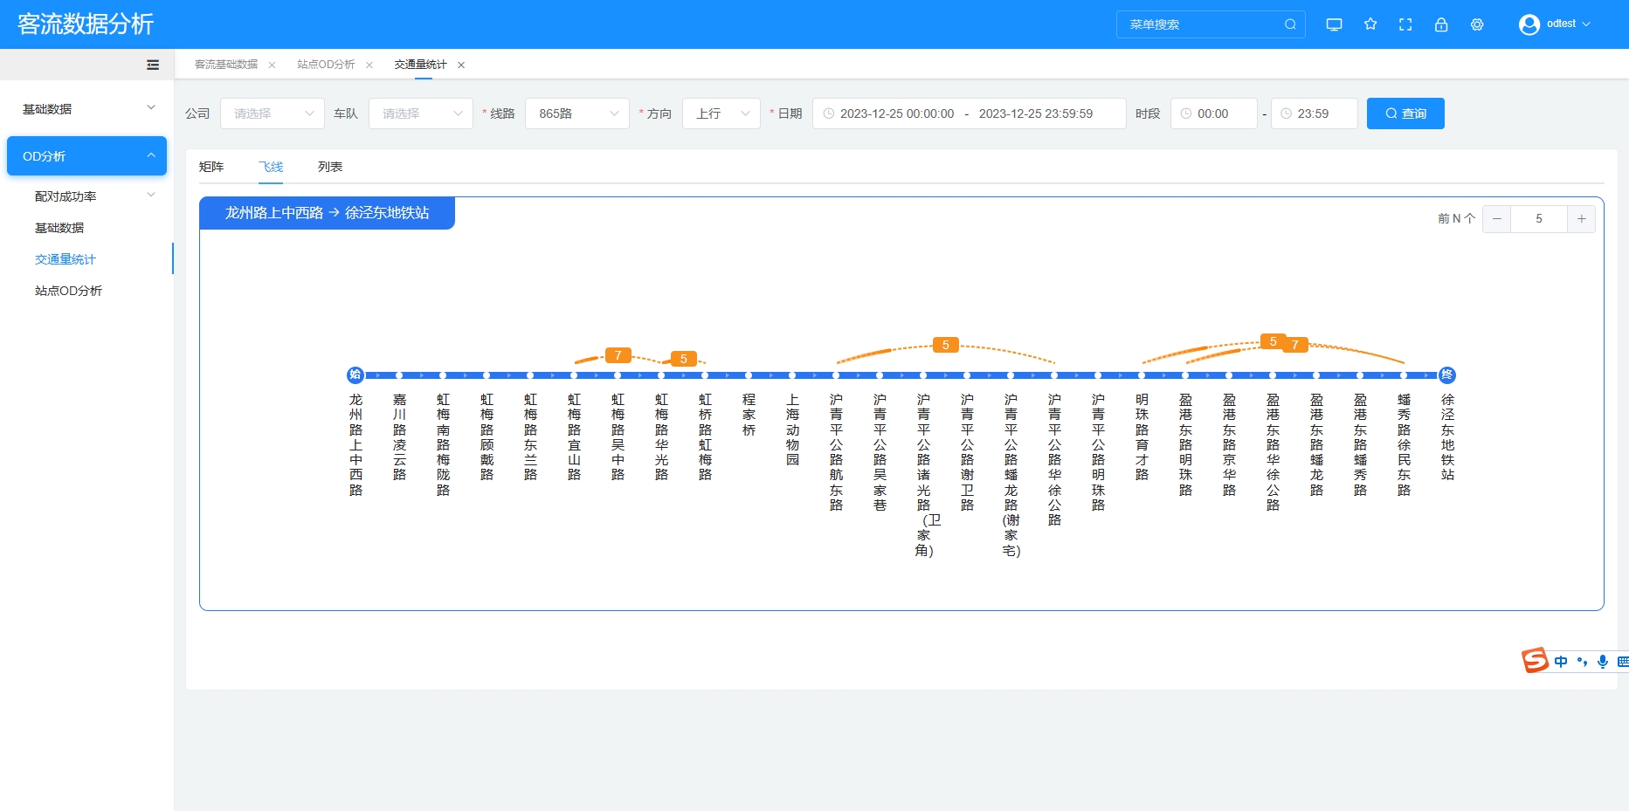The height and width of the screenshot is (811, 1629).
Task: Switch to the 客流基础数据 tab
Action: (226, 65)
